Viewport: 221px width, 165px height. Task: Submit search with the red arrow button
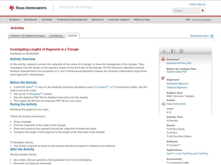click(x=202, y=10)
